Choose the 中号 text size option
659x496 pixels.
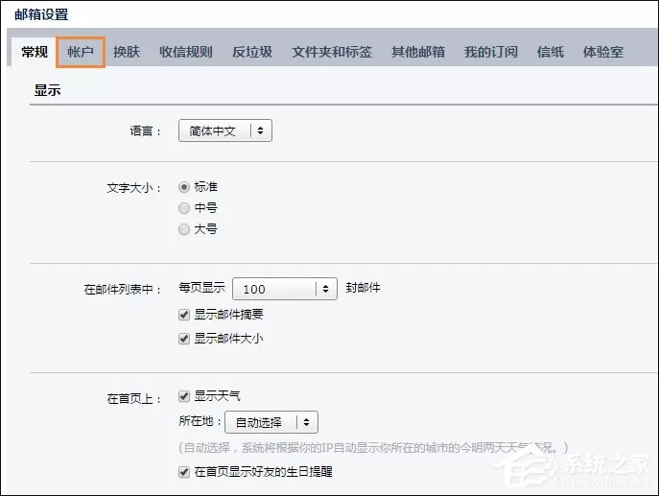[184, 208]
